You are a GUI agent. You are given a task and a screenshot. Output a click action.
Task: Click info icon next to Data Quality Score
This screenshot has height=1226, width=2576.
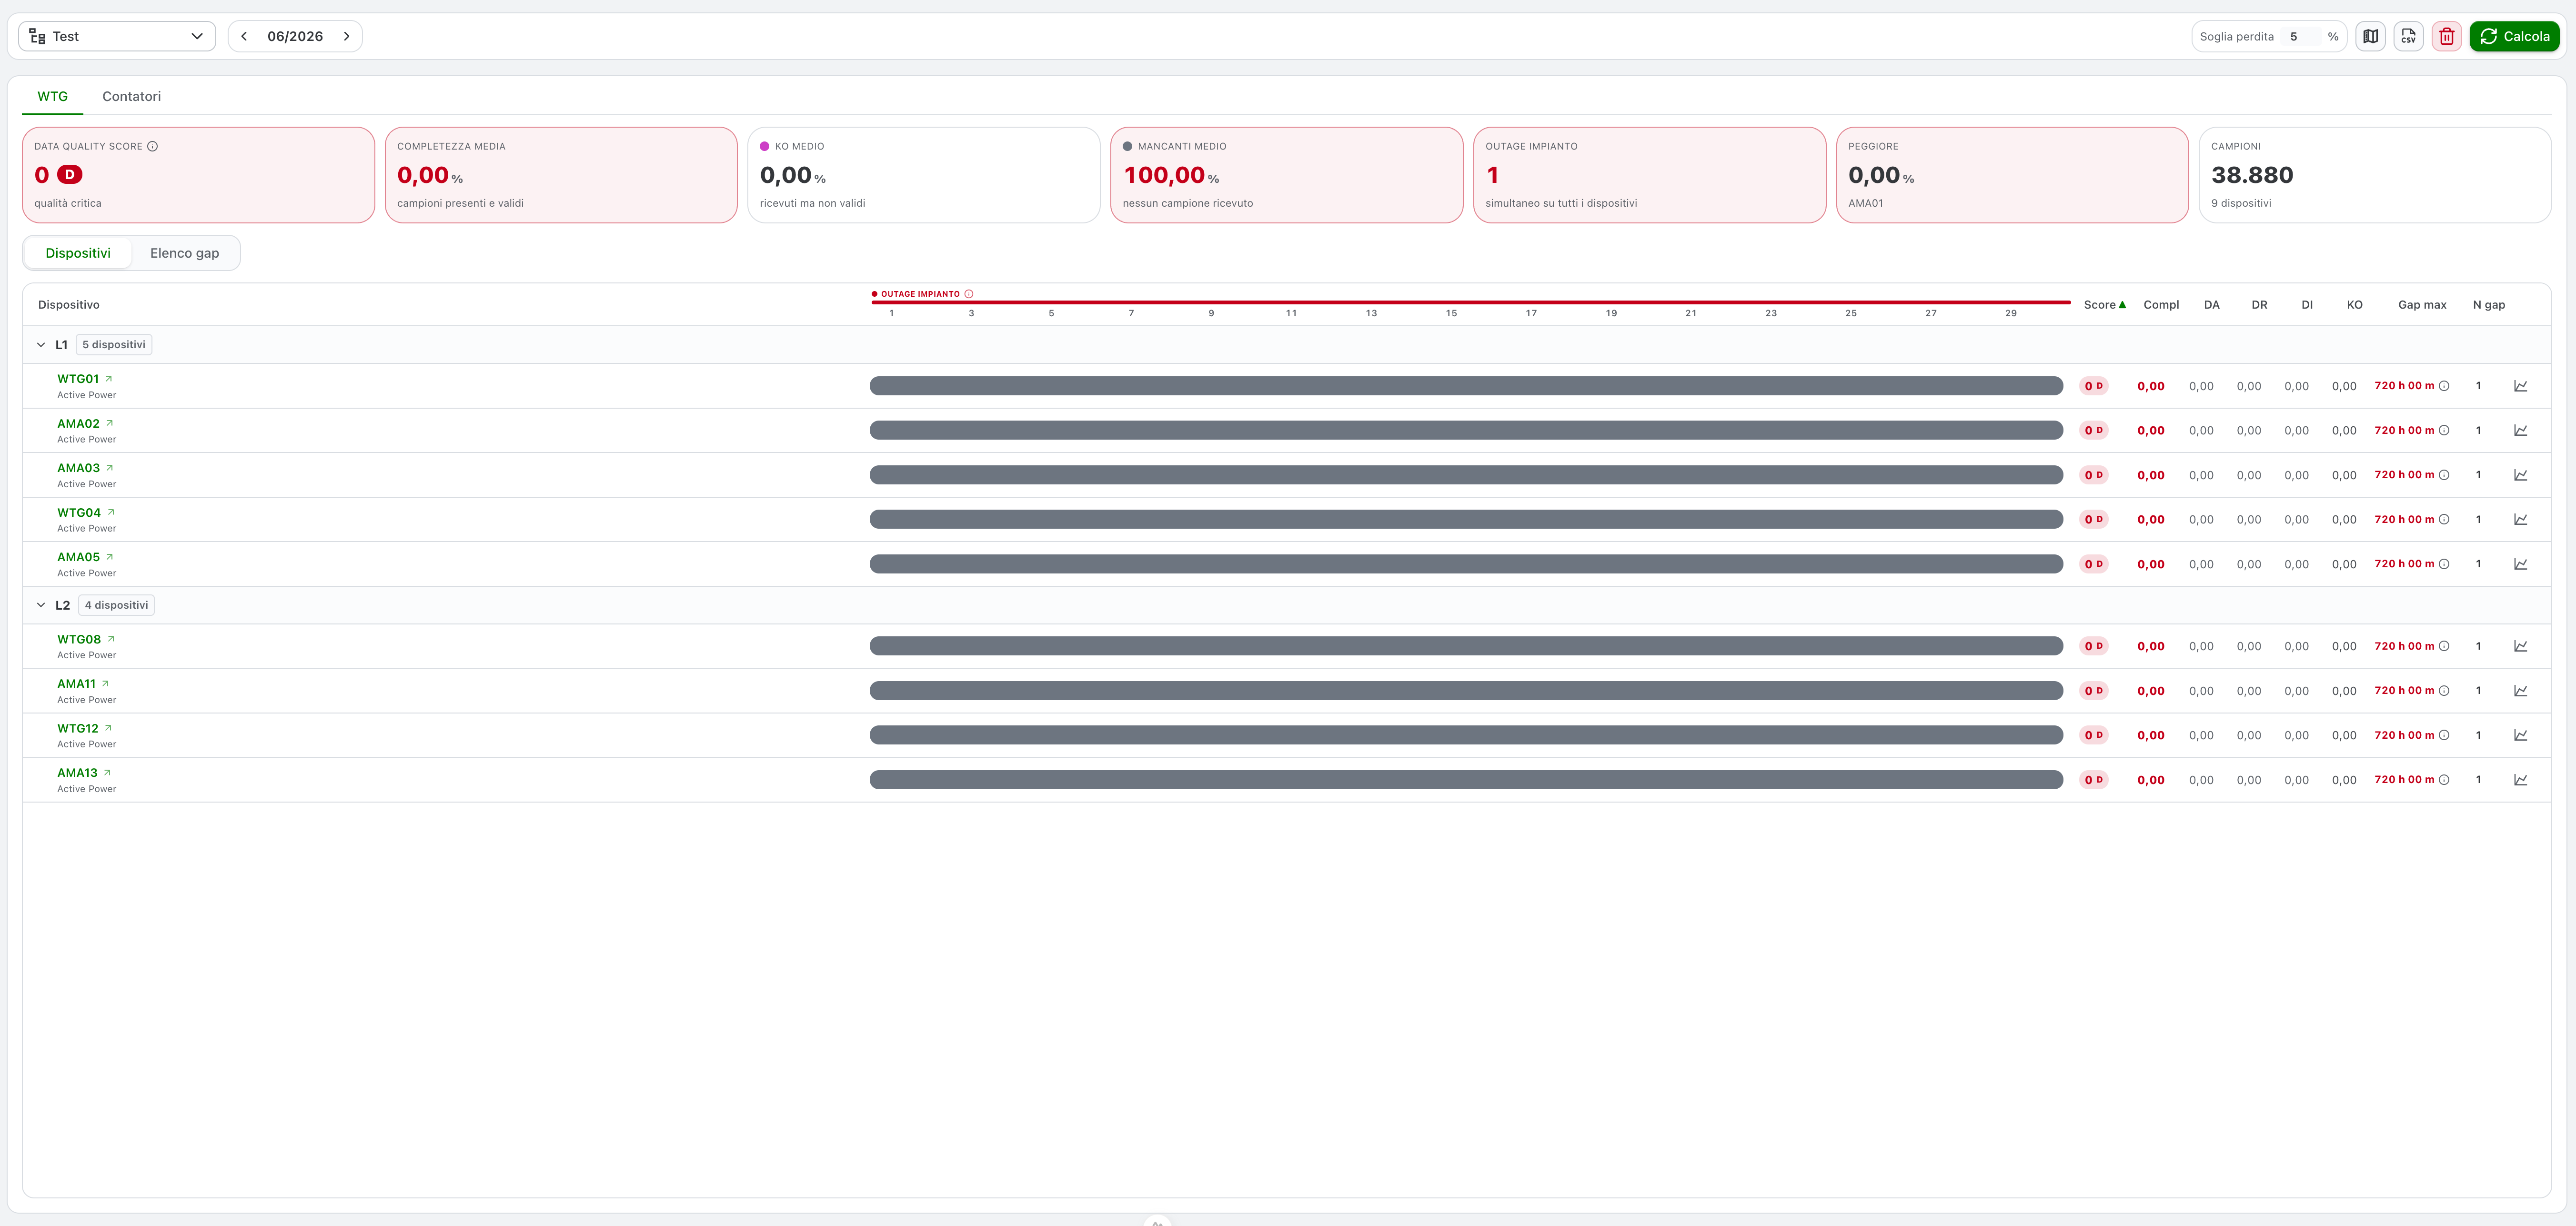coord(153,146)
